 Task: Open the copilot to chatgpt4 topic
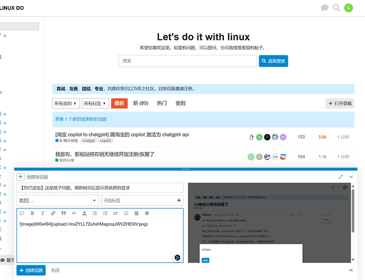click(x=122, y=134)
